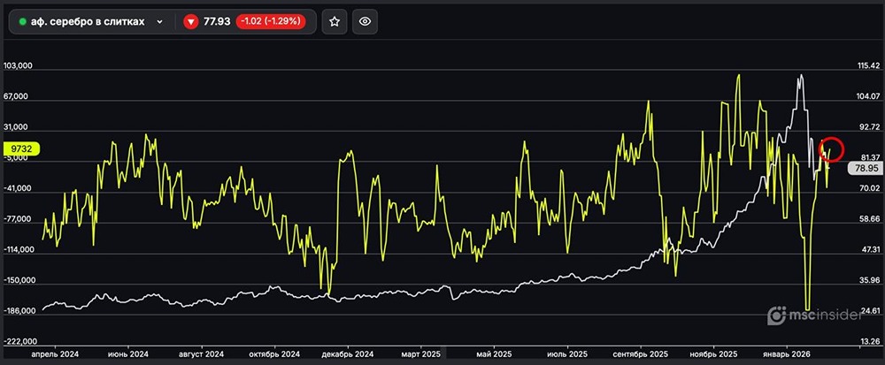Click the 77.93 current price value

click(217, 21)
